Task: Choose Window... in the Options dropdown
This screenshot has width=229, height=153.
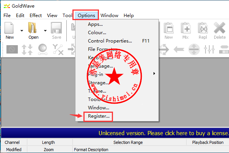Action: [117, 108]
